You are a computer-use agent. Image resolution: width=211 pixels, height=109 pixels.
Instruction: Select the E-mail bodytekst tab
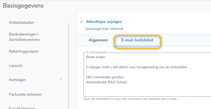click(137, 40)
